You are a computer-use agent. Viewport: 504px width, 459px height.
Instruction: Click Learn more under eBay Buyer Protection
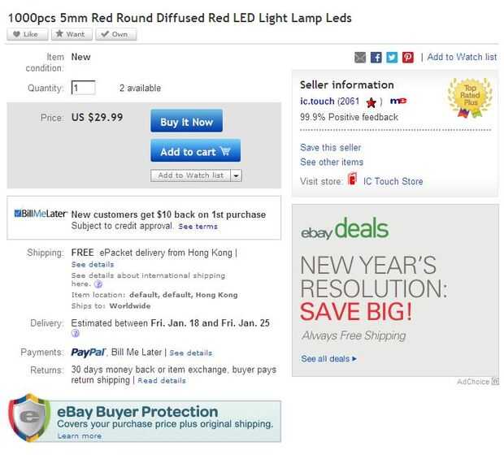[x=80, y=436]
